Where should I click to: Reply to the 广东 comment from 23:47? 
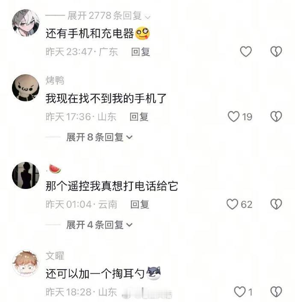tap(140, 52)
